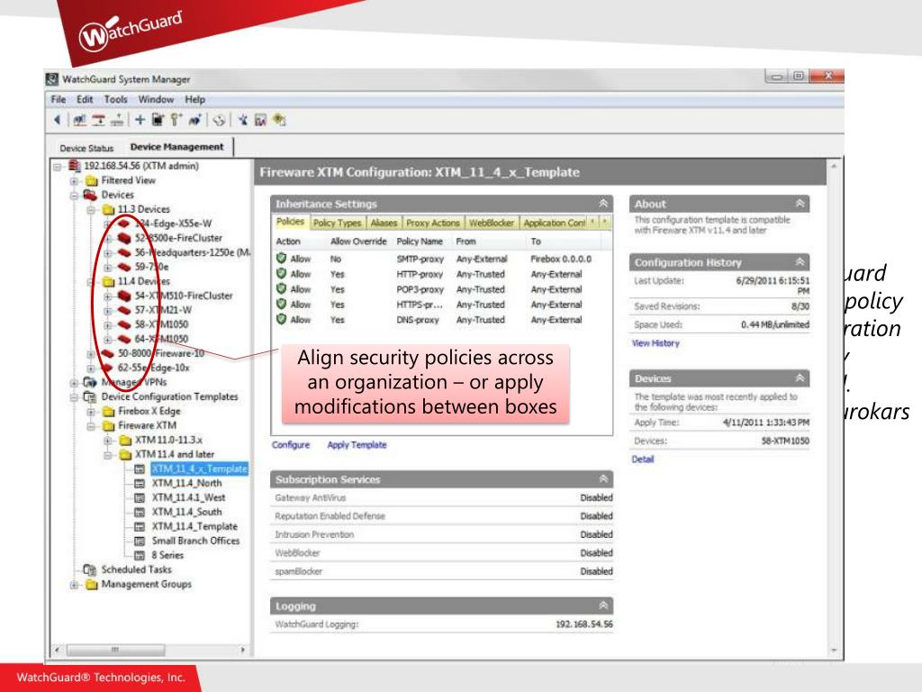Viewport: 922px width, 692px height.
Task: Expand the Firebox X Edge templates folder
Action: tap(91, 412)
